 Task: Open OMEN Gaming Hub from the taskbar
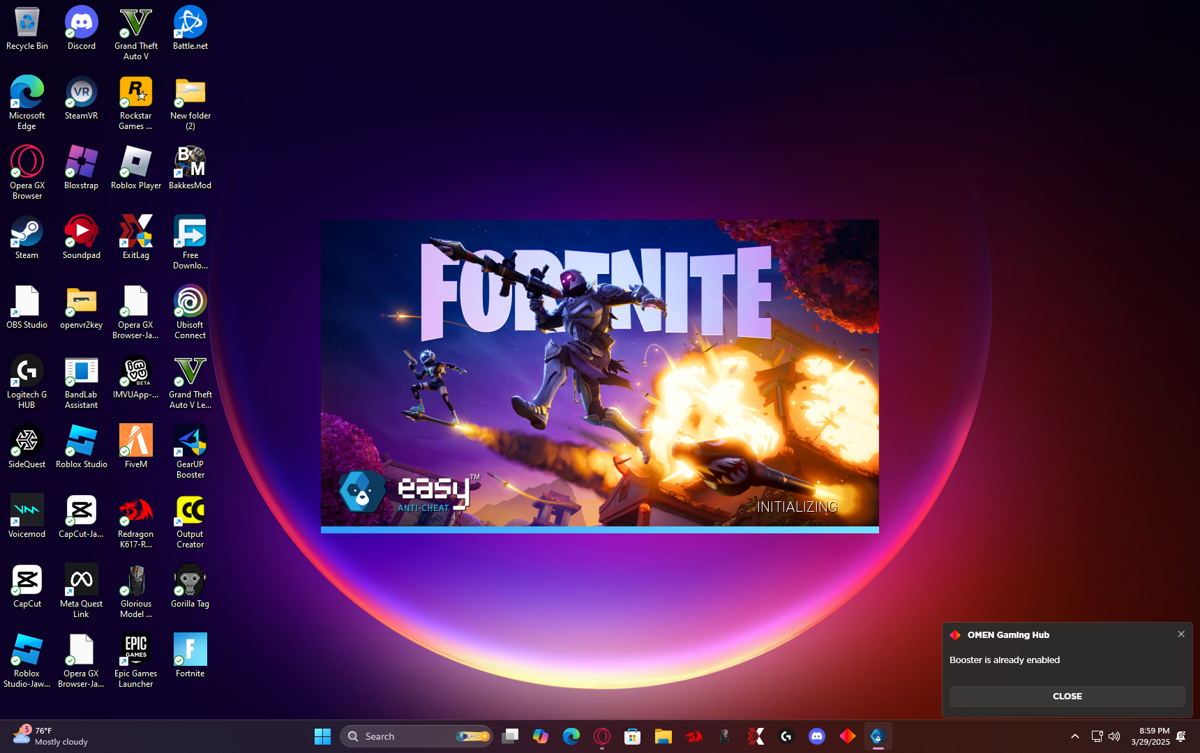[x=848, y=736]
